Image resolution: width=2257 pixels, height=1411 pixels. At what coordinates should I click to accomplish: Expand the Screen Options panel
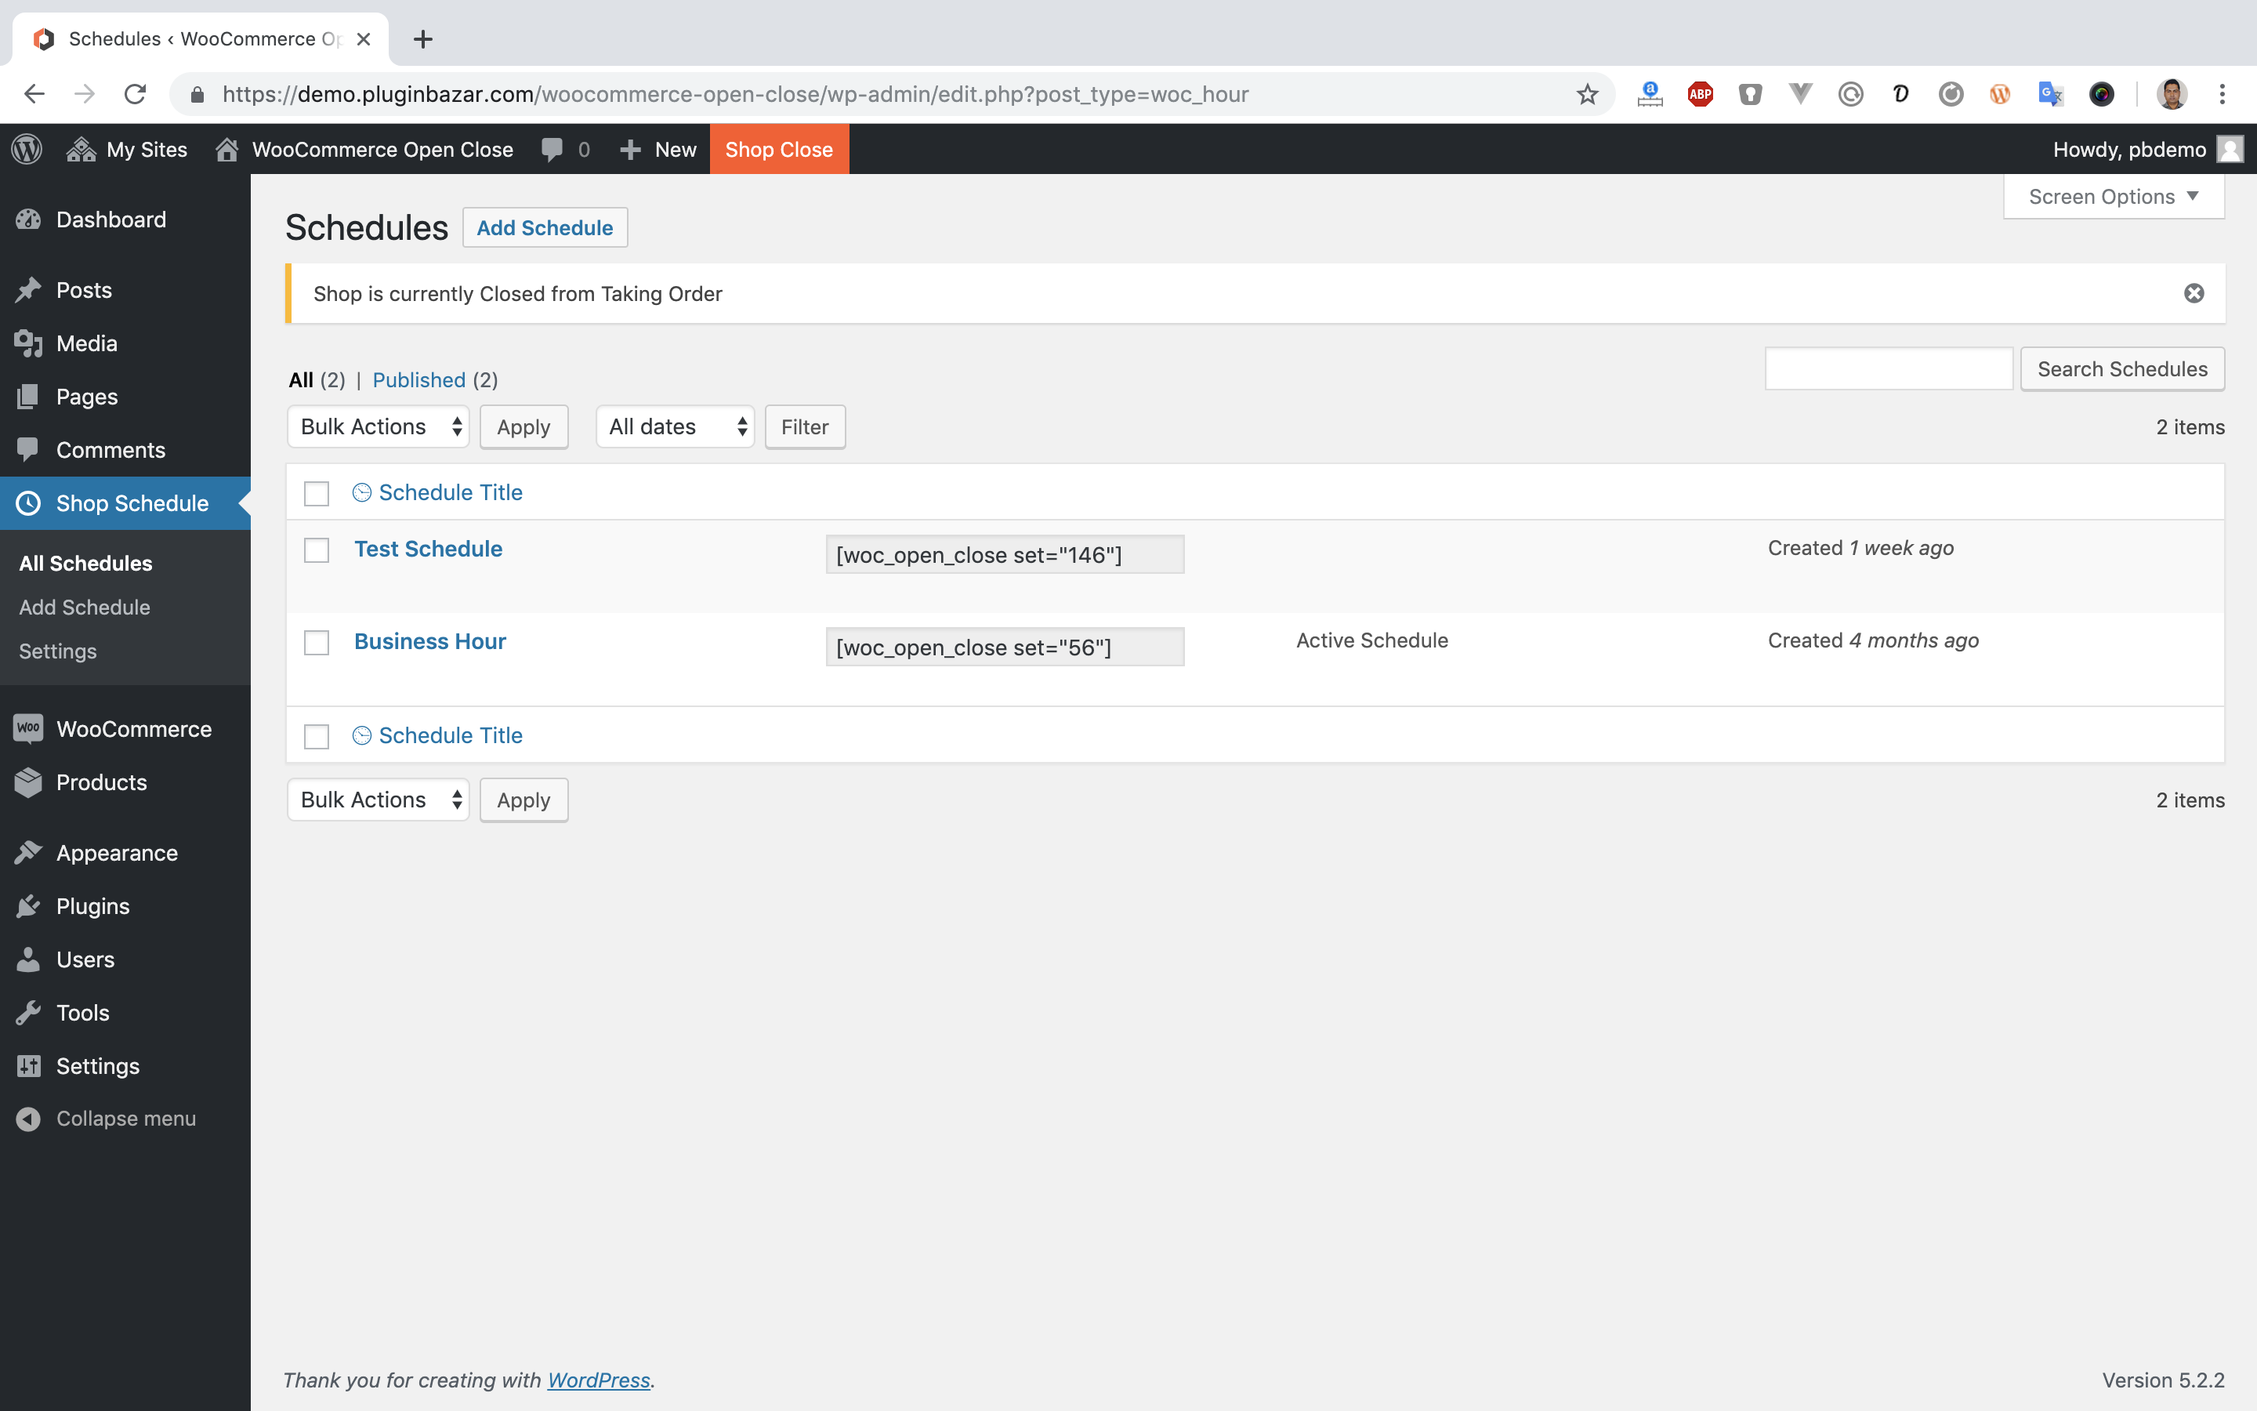tap(2112, 195)
